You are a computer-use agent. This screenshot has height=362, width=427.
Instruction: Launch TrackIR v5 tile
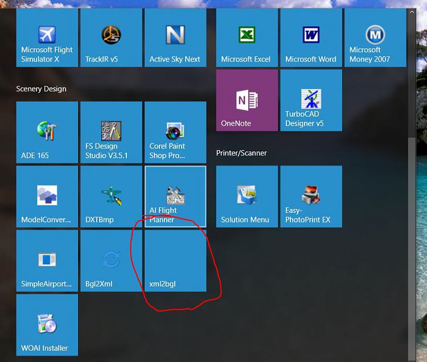(x=112, y=38)
